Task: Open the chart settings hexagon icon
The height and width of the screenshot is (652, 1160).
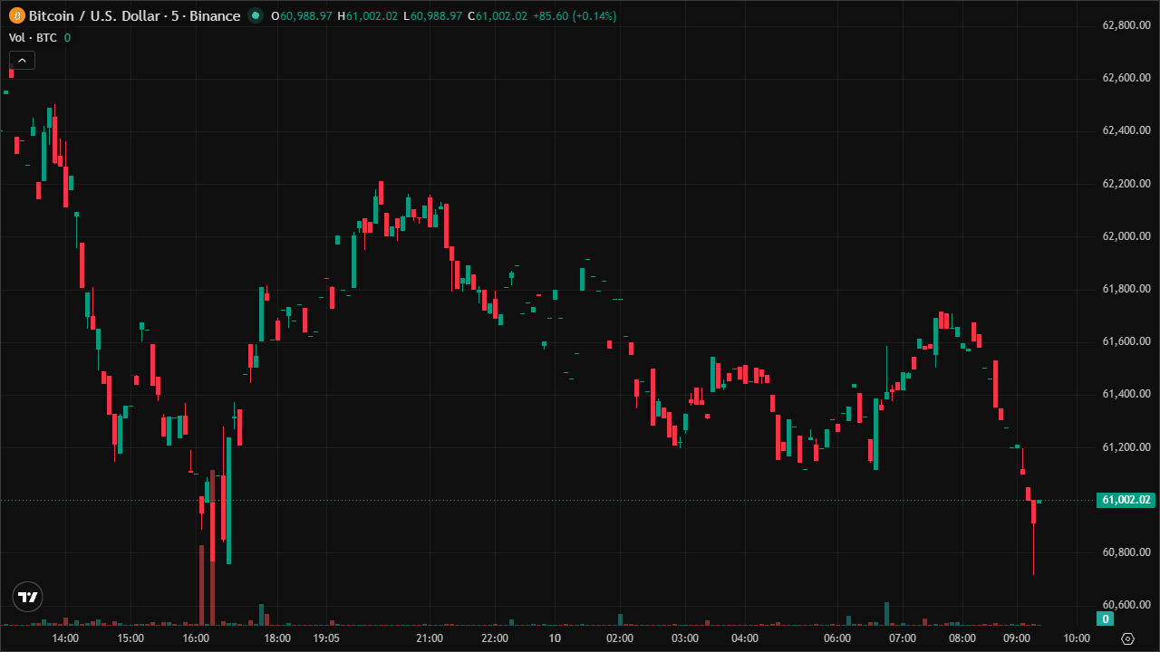Action: (1127, 638)
